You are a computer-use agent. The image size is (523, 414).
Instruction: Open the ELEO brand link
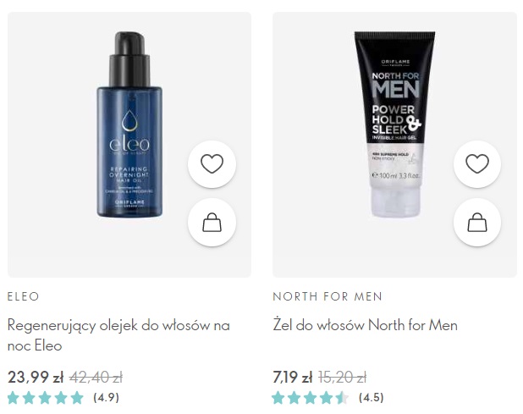24,296
